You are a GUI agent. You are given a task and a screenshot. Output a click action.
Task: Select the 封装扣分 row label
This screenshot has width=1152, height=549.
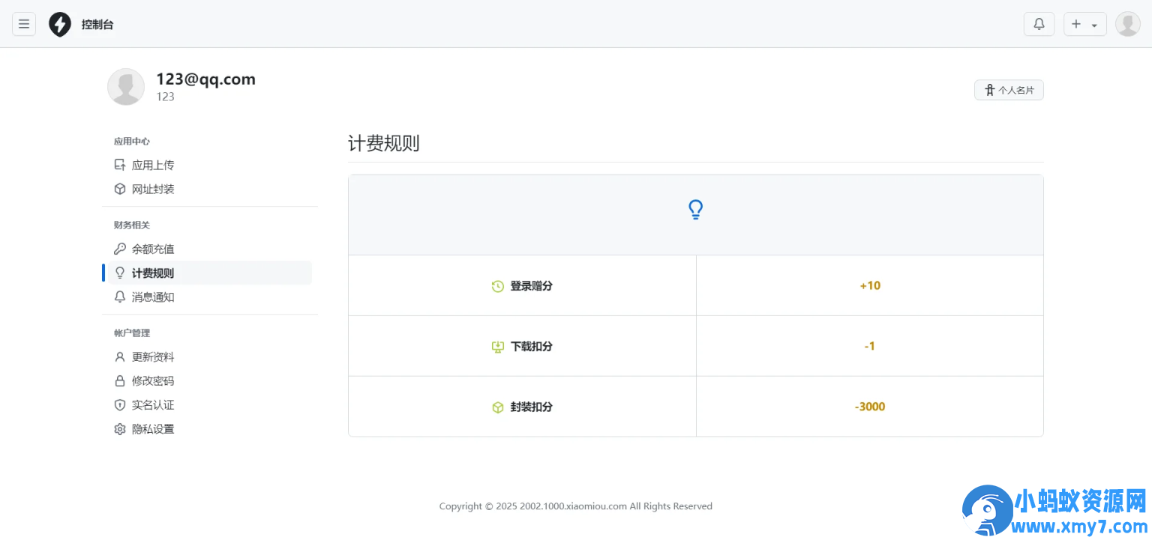pyautogui.click(x=532, y=407)
